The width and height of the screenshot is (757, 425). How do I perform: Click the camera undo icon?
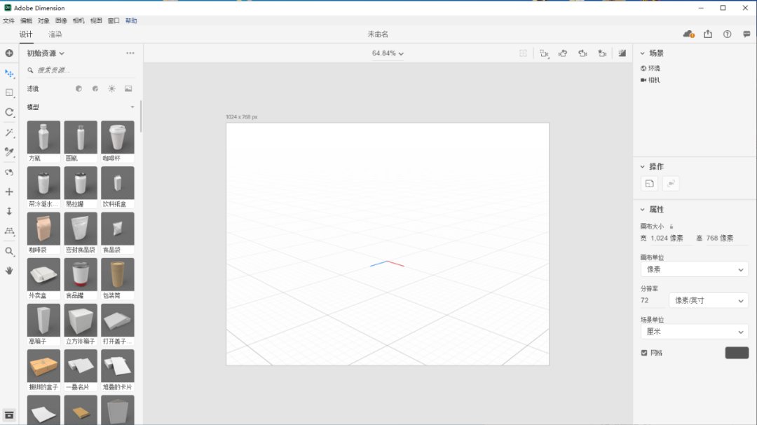(x=563, y=53)
